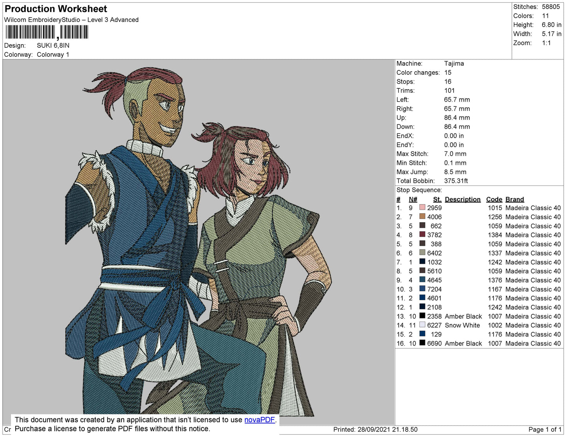Select thread code "1384"
The image size is (566, 437).
pos(495,235)
